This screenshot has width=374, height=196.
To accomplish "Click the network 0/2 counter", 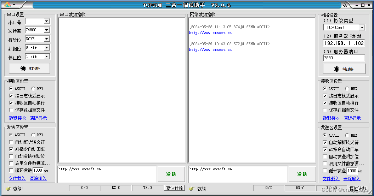I will 268,188.
